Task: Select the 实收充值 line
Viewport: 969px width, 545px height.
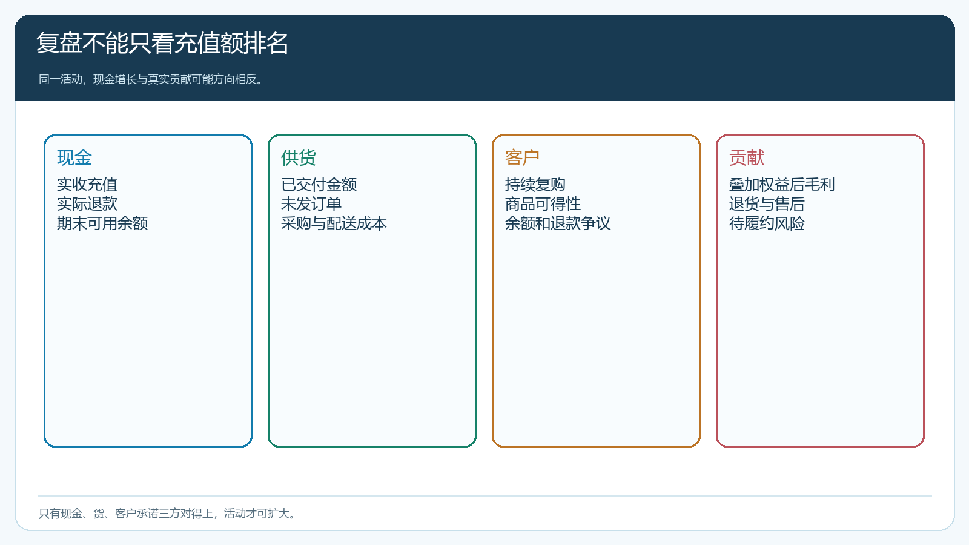Action: tap(87, 184)
